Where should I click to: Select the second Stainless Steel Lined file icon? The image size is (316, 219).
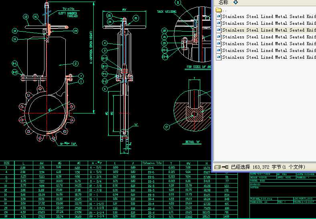click(219, 23)
